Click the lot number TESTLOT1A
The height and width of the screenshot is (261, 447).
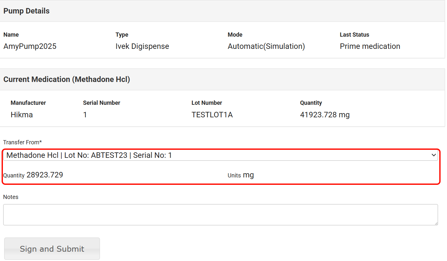click(212, 115)
